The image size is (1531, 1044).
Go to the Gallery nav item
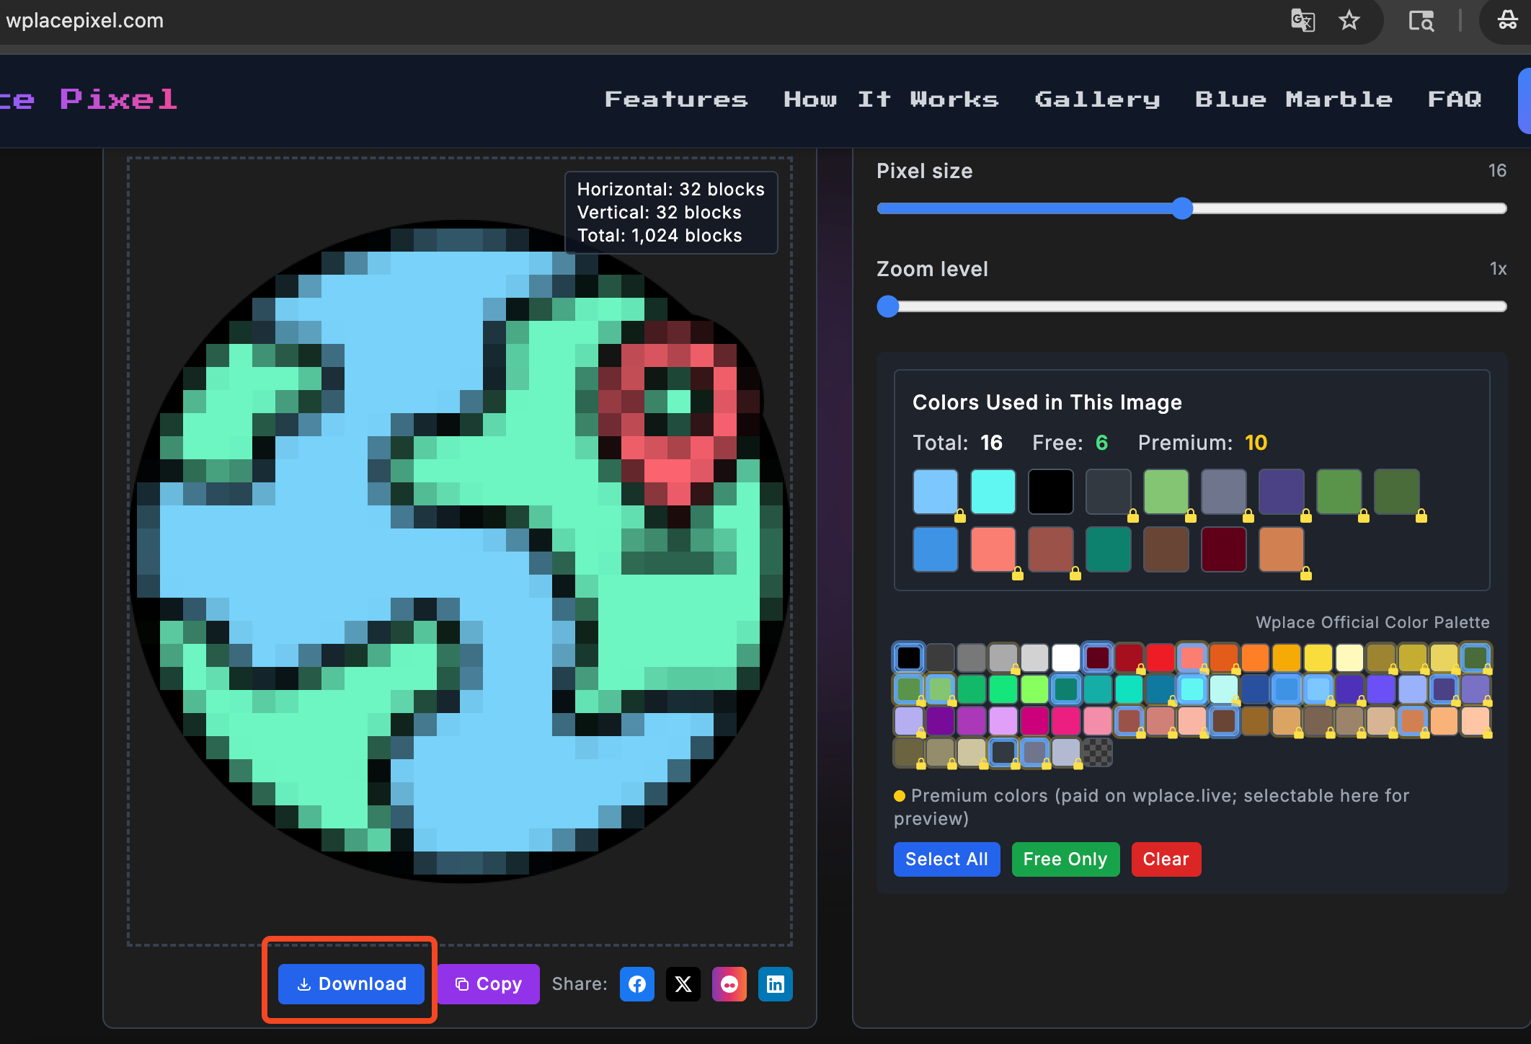tap(1097, 99)
